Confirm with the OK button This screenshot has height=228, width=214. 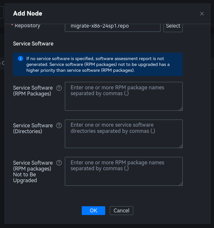point(93,210)
